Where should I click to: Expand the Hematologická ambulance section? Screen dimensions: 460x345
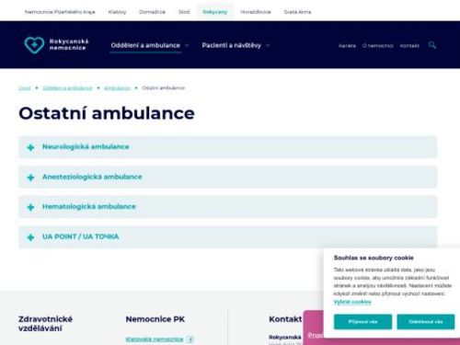tap(227, 207)
